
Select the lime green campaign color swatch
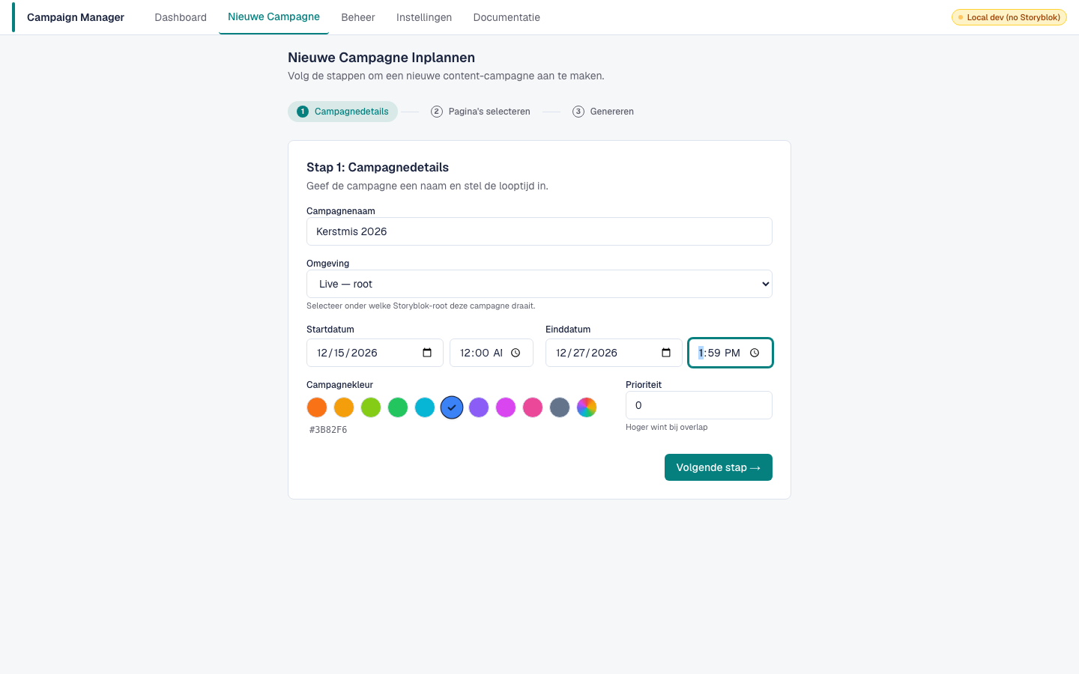tap(371, 407)
